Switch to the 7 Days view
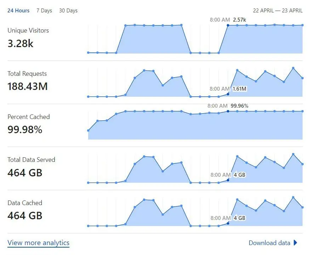The image size is (311, 255). click(44, 11)
